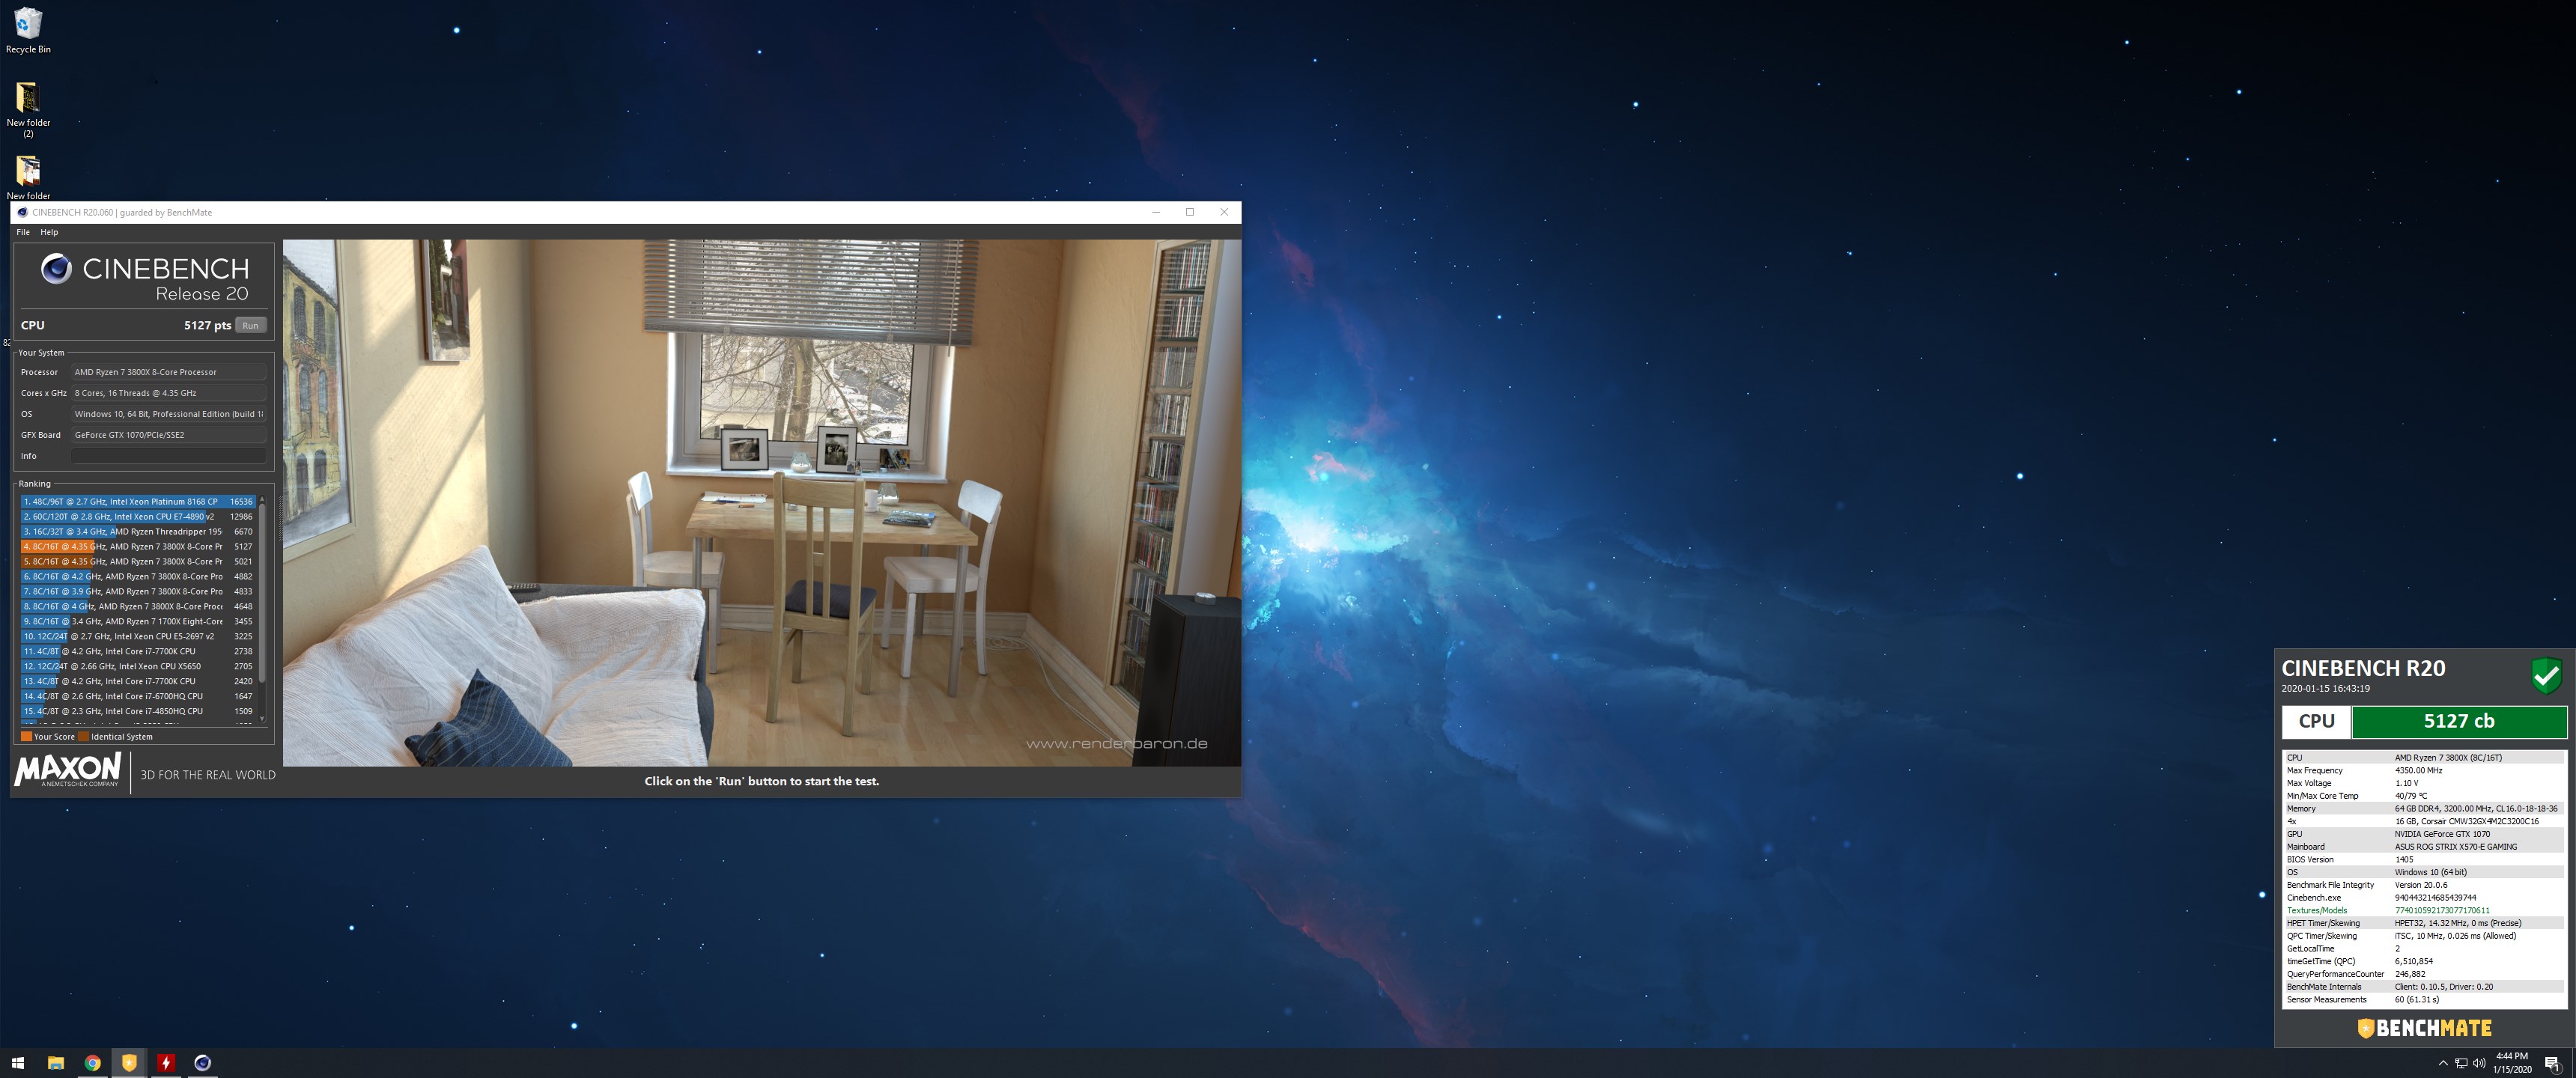Click the Memory 64 GB DDR4 row
The image size is (2576, 1078).
2424,809
